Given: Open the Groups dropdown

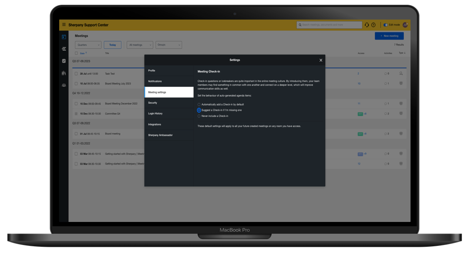Looking at the screenshot, I should click(x=168, y=45).
